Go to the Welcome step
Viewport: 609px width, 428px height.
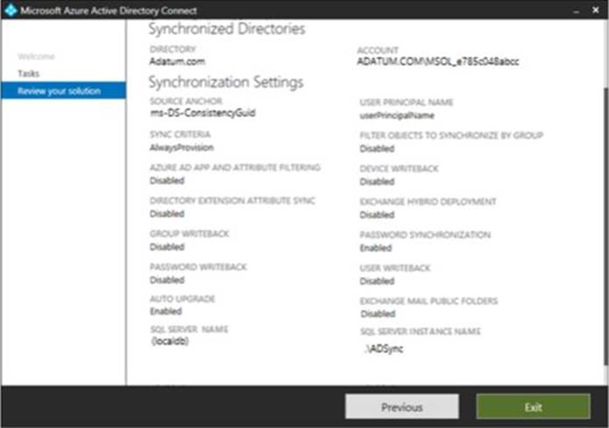[x=36, y=56]
